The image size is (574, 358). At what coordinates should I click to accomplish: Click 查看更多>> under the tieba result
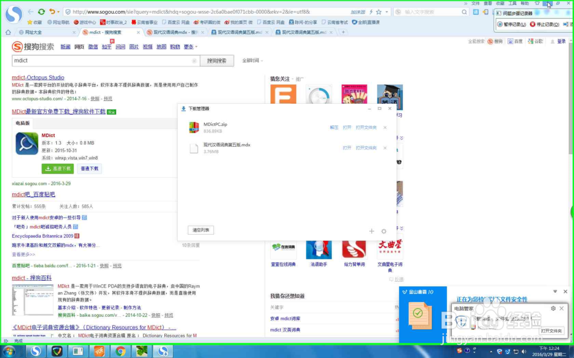tap(24, 254)
